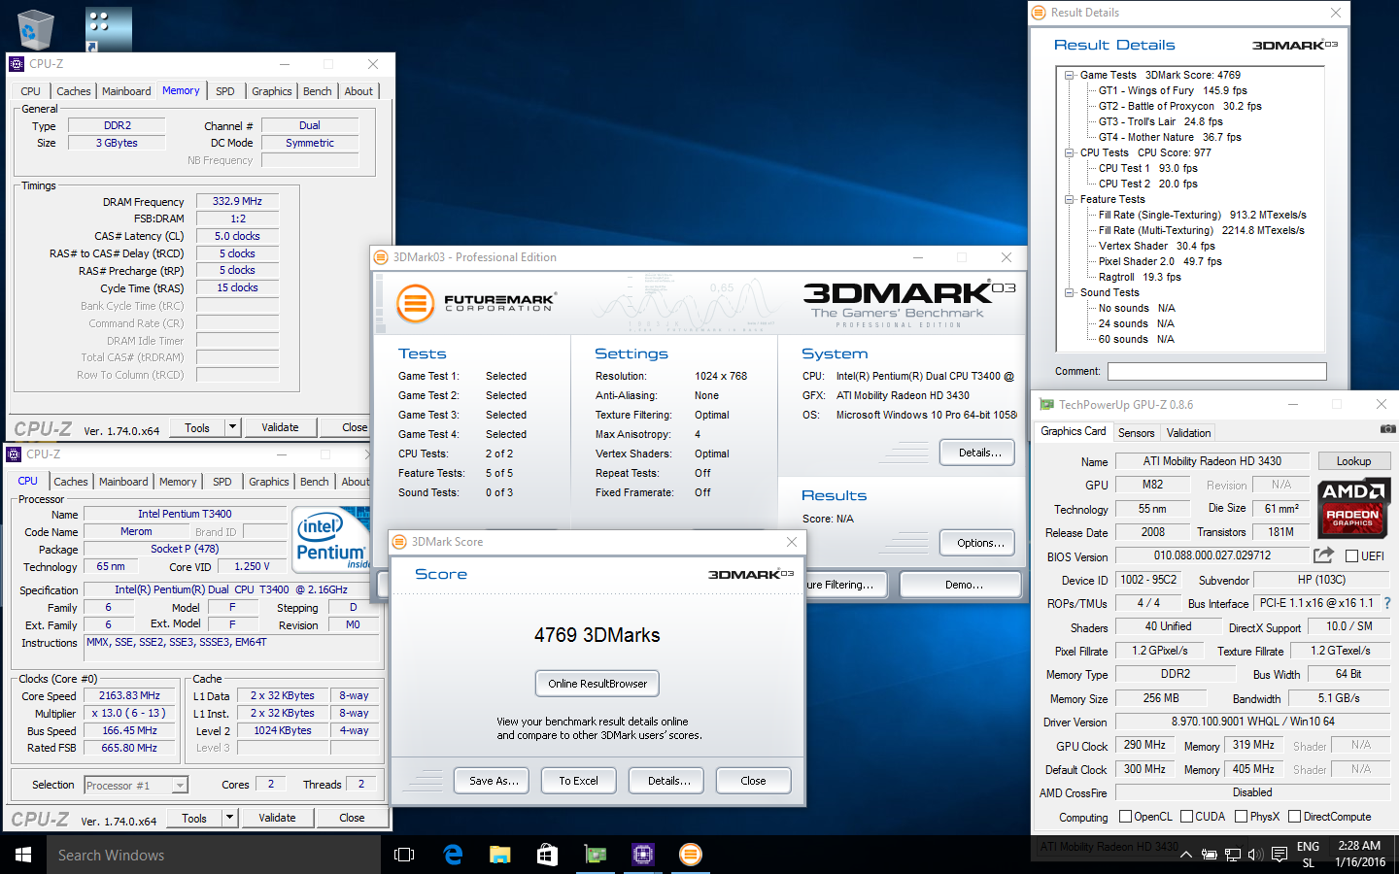Click Close in the 3DMark Score dialog

(753, 781)
